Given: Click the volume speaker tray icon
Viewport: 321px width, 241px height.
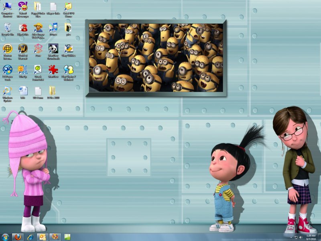Looking at the screenshot, I should point(301,237).
